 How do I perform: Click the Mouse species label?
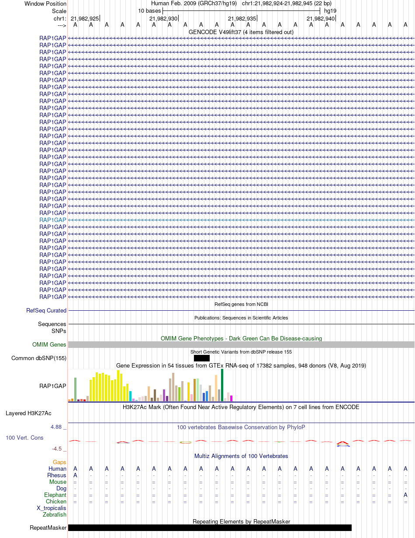[58, 482]
